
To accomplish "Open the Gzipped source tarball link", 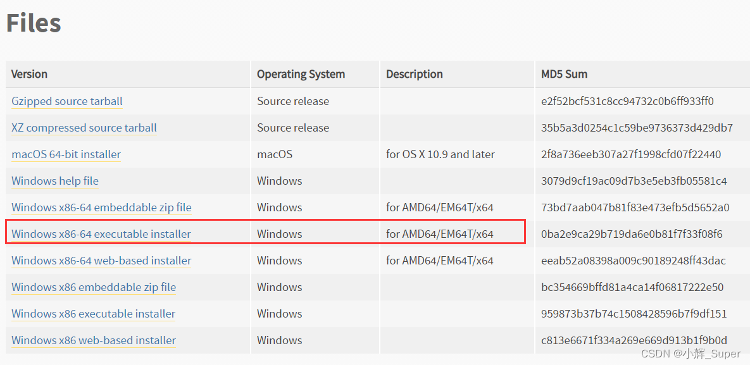I will tap(67, 101).
